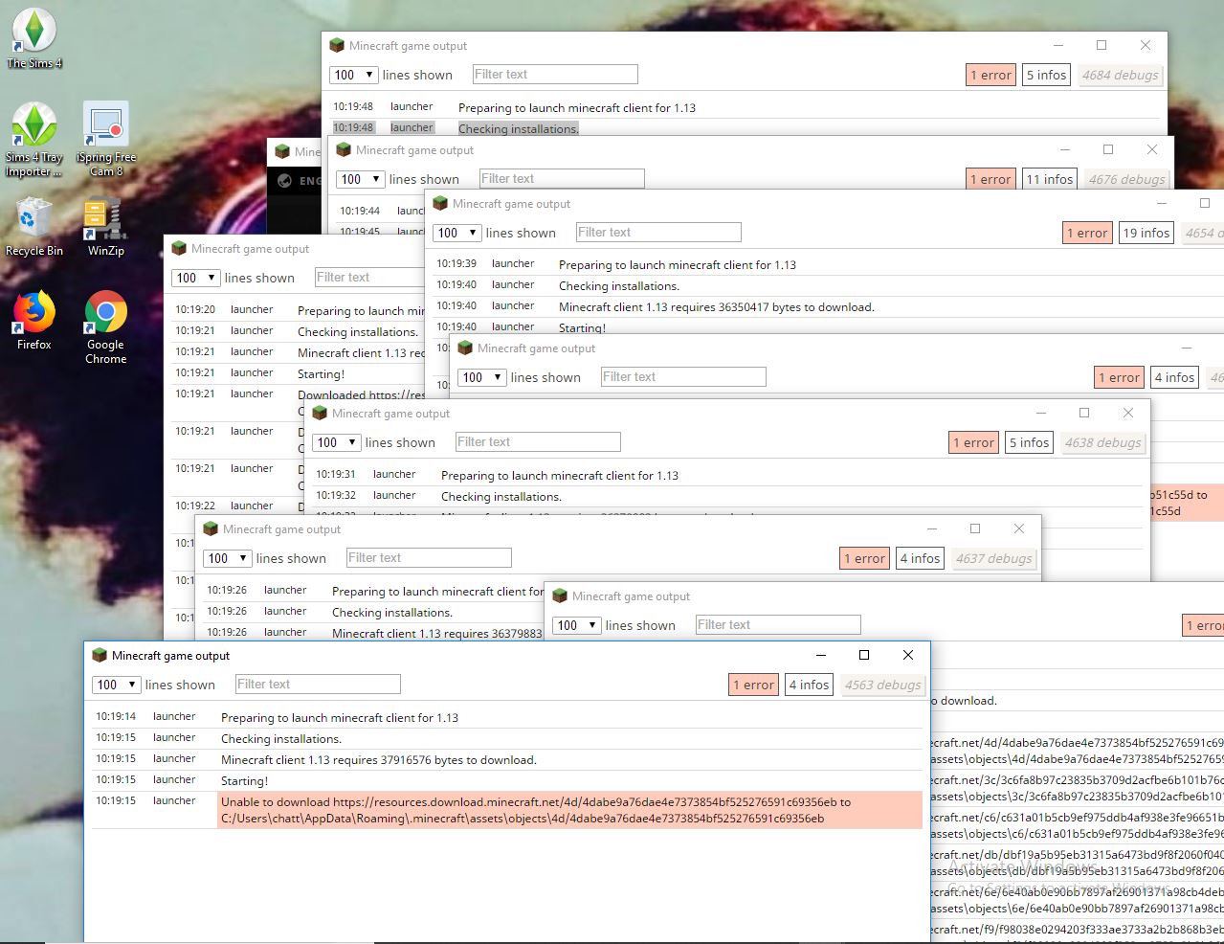Toggle the 4563 debugs button
Viewport: 1224px width, 944px height.
pos(882,685)
